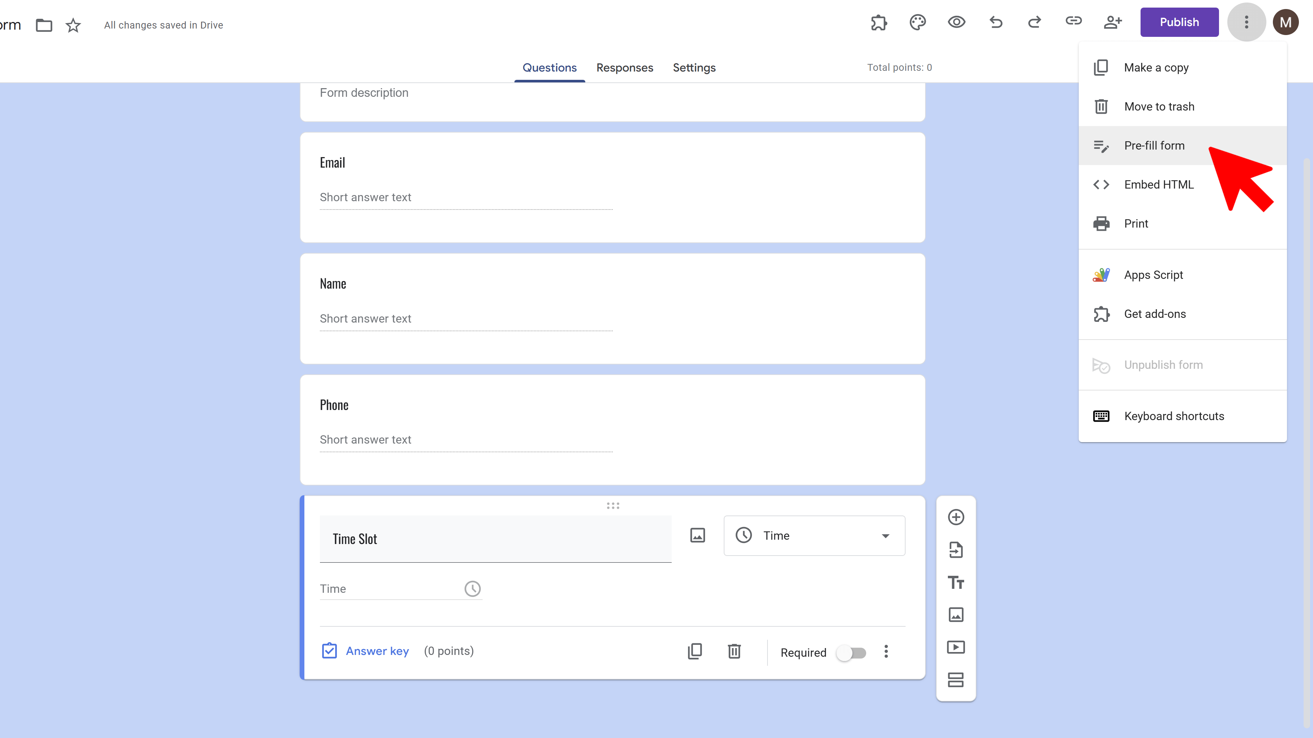Delete the Time Slot question

tap(734, 651)
